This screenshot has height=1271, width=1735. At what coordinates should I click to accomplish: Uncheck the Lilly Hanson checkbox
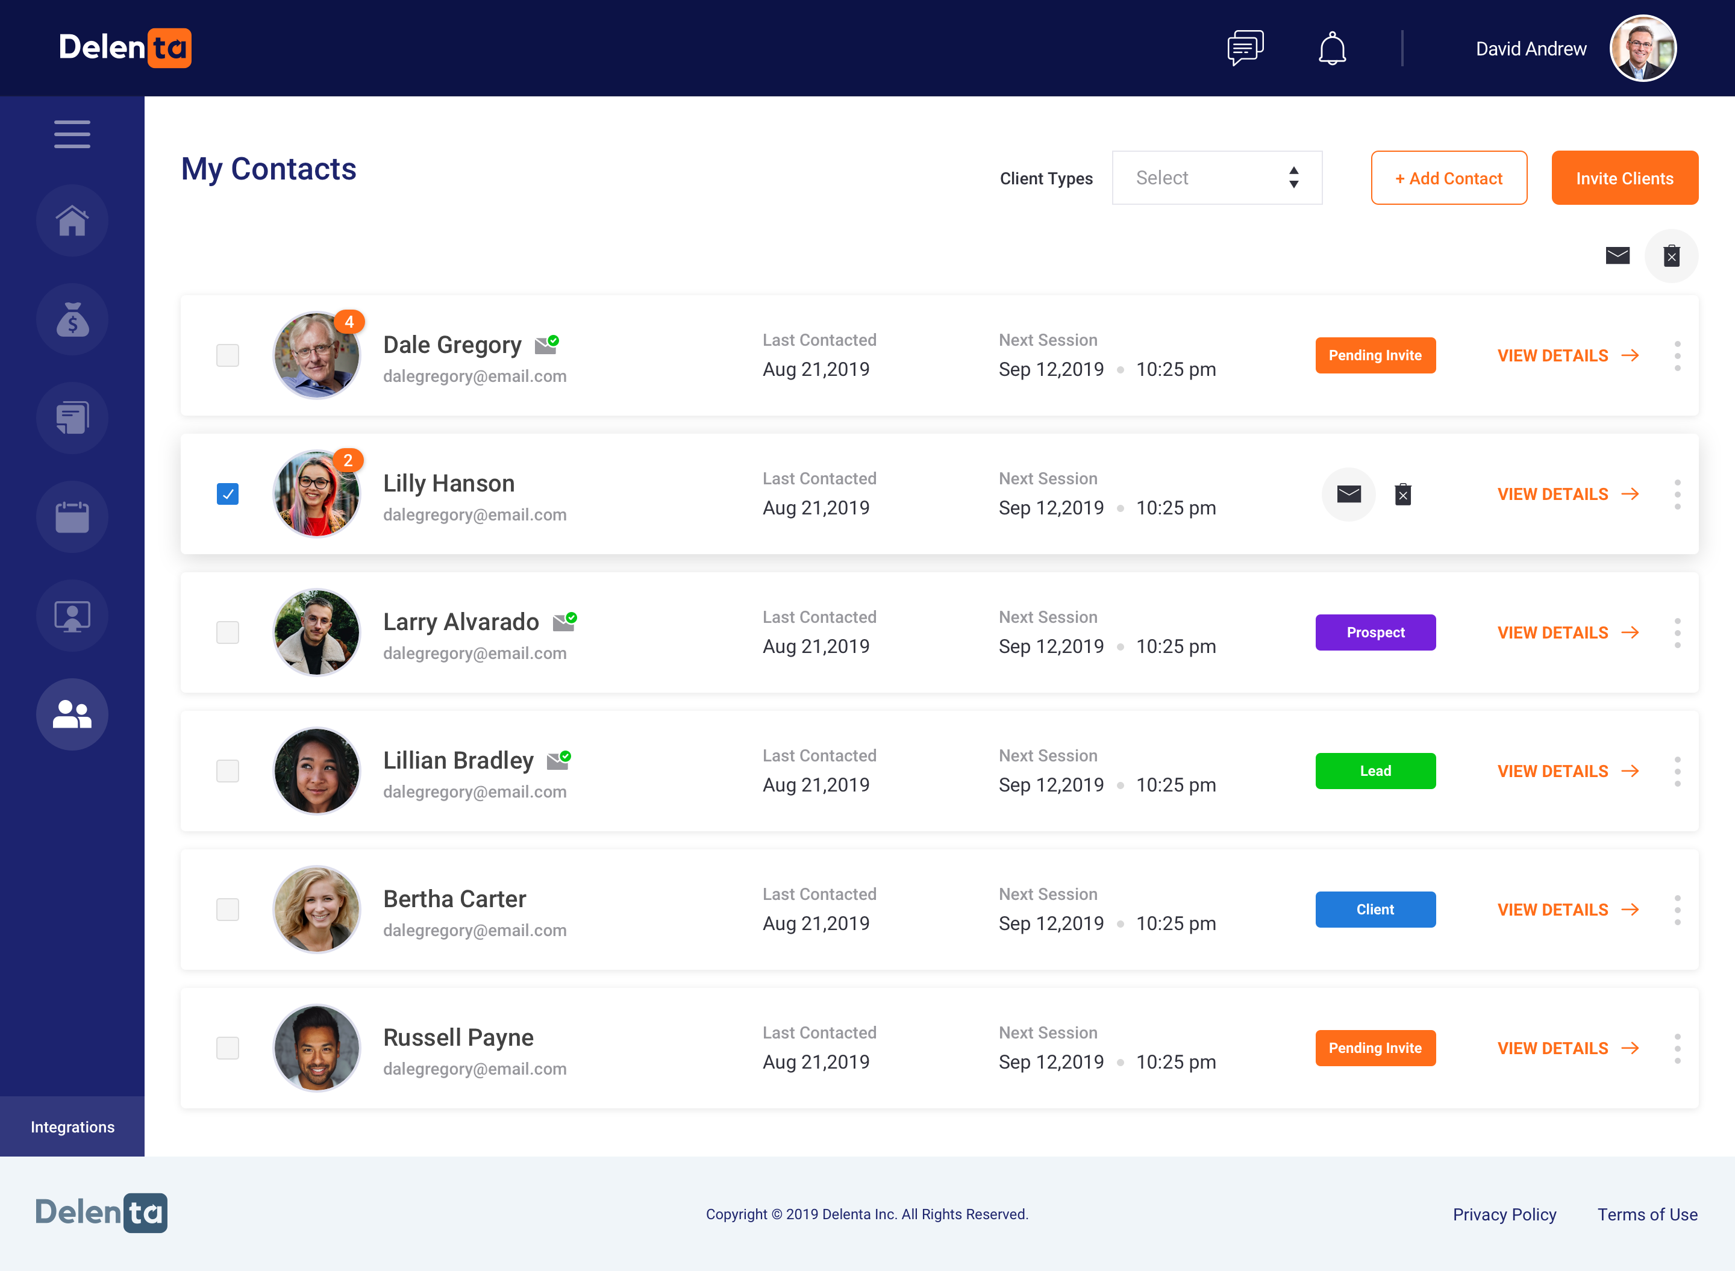228,494
